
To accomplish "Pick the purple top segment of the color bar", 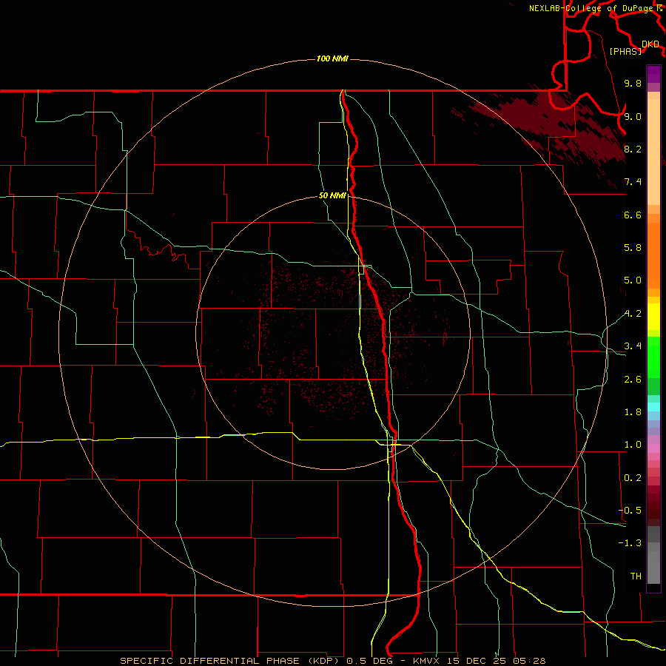I will point(653,74).
